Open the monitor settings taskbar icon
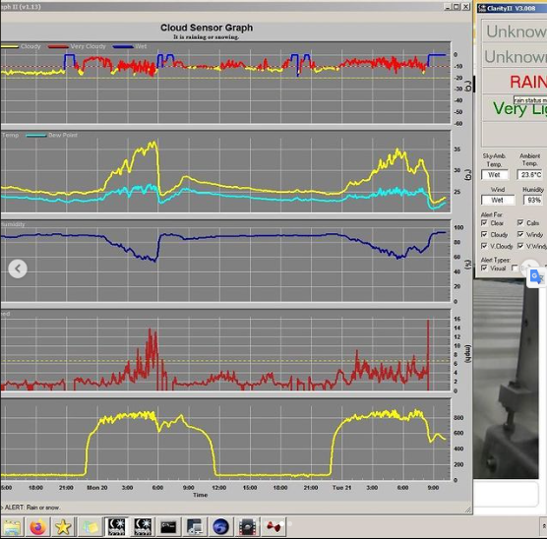The width and height of the screenshot is (547, 539). (x=195, y=527)
